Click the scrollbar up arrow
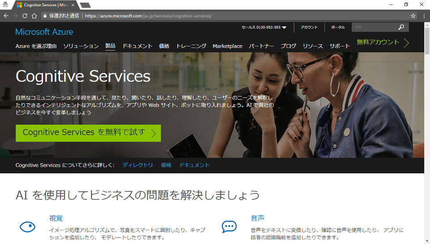This screenshot has width=430, height=244. point(427,25)
